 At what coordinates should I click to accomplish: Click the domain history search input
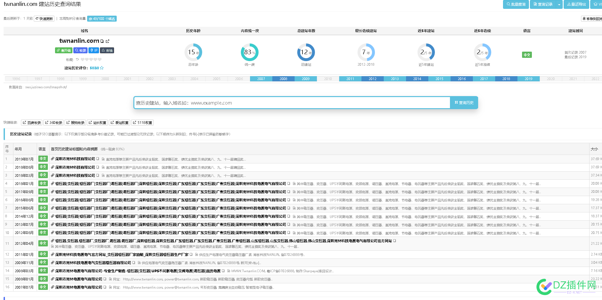tap(292, 103)
